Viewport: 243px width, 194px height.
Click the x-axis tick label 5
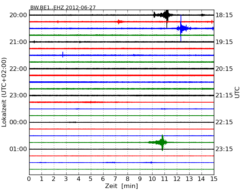[x=90, y=179]
